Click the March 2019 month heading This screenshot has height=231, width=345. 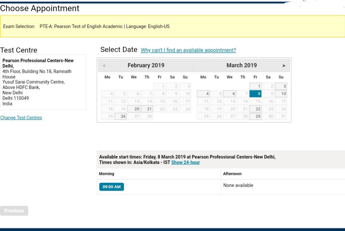point(241,65)
